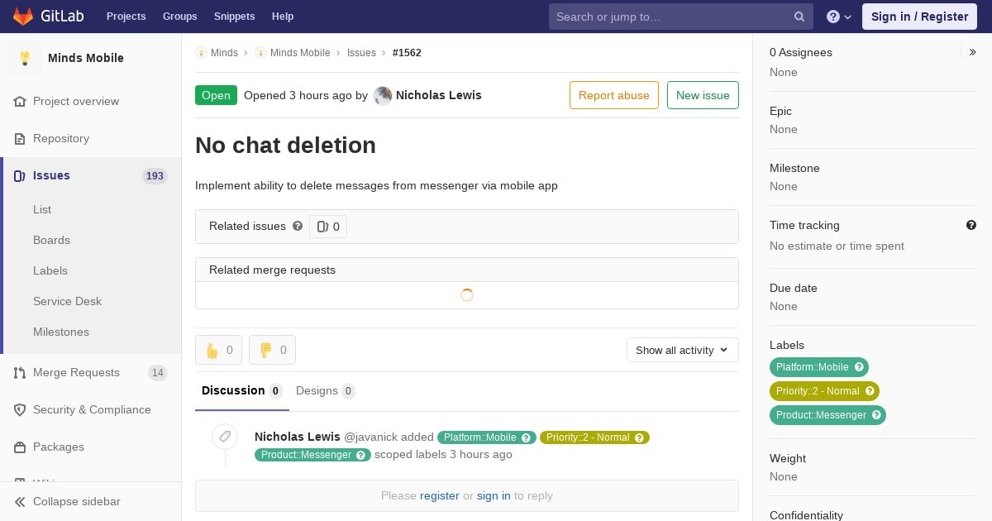Click the label tag icon in activity
Screen dimensions: 992x521
(x=225, y=437)
